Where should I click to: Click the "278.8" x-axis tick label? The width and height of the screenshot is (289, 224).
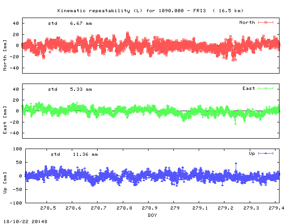124,208
